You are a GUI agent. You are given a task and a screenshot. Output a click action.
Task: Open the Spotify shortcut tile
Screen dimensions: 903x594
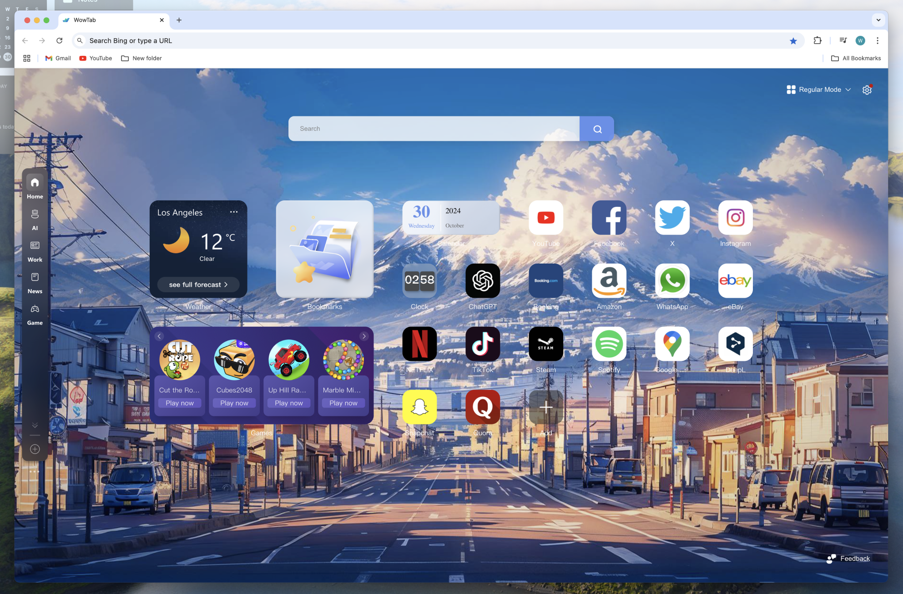coord(609,344)
